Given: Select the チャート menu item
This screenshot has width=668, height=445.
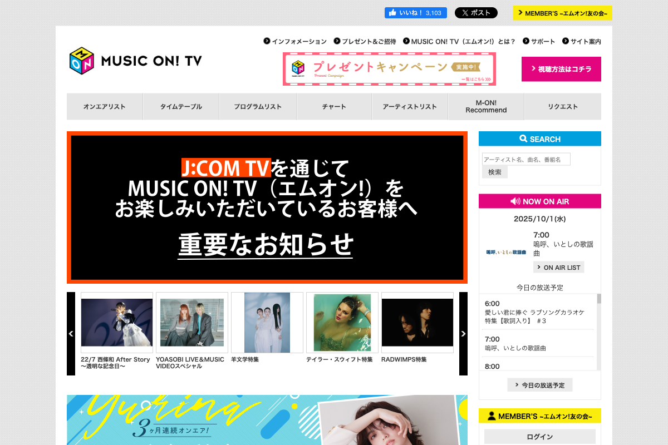Looking at the screenshot, I should [x=334, y=107].
